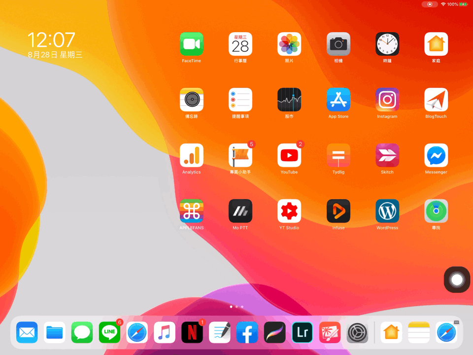Open Mail from the dock
The height and width of the screenshot is (355, 473).
click(x=27, y=332)
